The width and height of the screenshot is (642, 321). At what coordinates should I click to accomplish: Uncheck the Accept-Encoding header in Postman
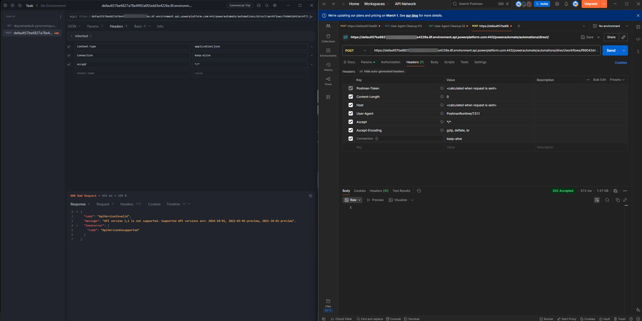click(350, 130)
